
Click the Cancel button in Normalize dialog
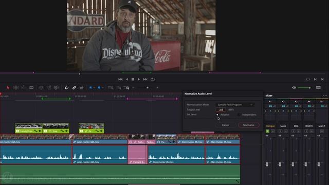(x=226, y=125)
